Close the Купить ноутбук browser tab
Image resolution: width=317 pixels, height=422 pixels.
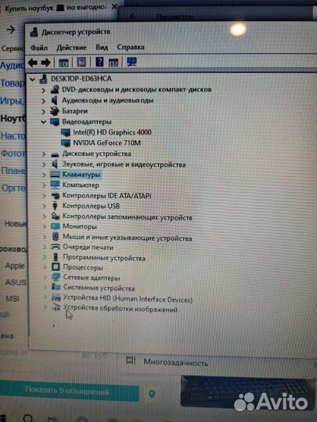click(114, 7)
